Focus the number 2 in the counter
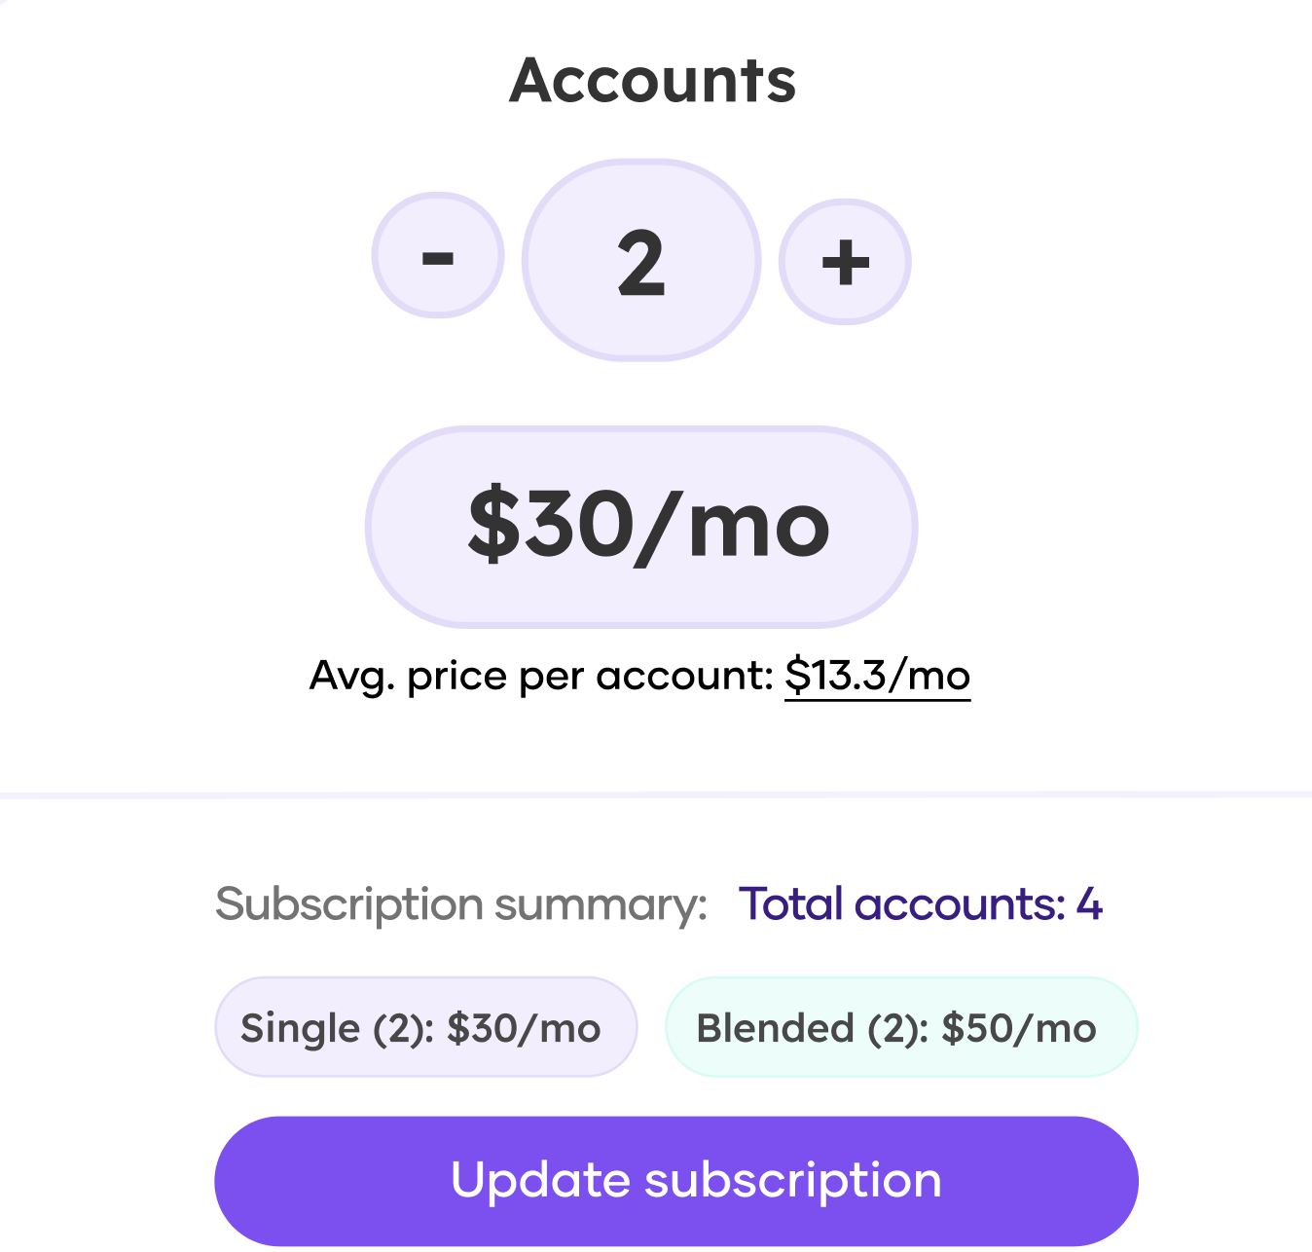Image resolution: width=1312 pixels, height=1252 pixels. point(641,263)
